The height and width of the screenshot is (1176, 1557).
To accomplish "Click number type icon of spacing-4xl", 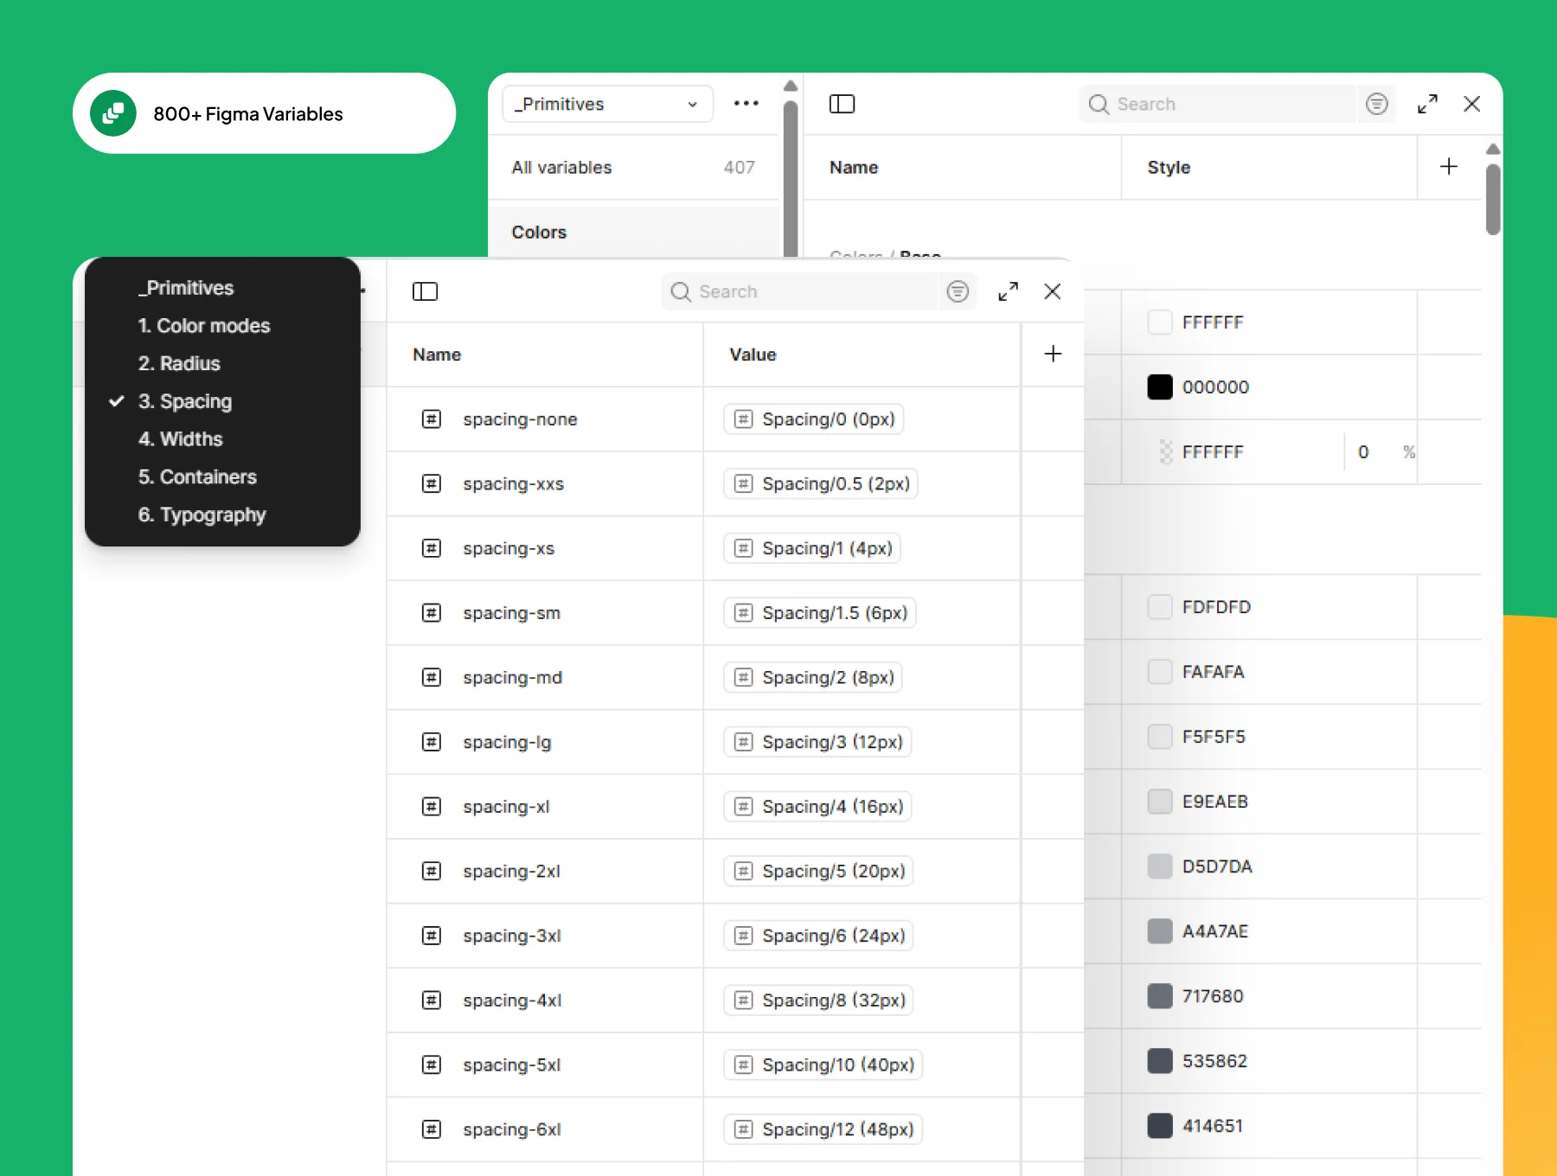I will point(431,1000).
